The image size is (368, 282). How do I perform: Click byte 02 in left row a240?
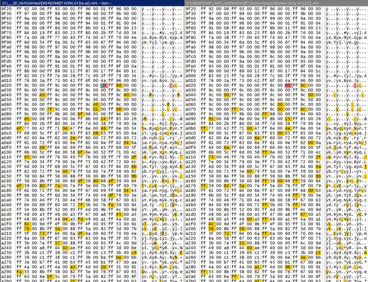[x=65, y=248]
